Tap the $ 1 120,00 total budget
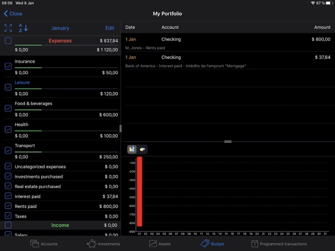 [x=107, y=50]
